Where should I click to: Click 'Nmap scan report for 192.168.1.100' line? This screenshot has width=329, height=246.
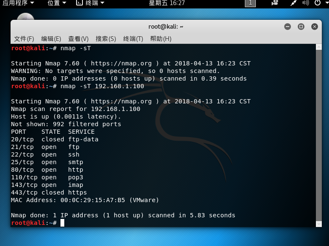click(76, 109)
